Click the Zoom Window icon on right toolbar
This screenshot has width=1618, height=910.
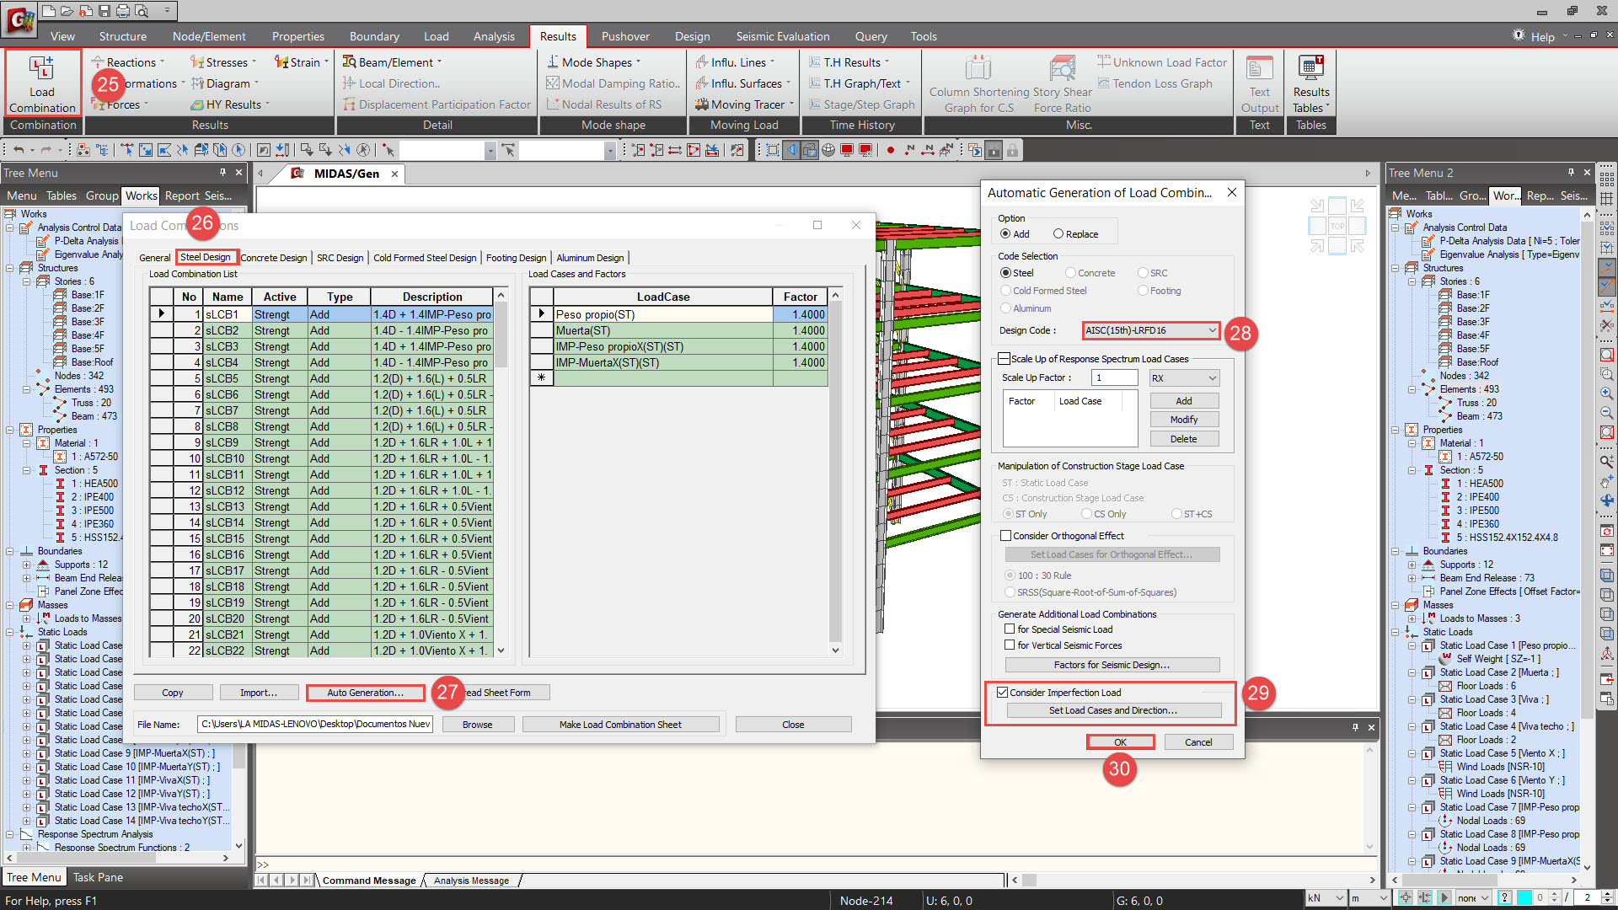pyautogui.click(x=1607, y=373)
